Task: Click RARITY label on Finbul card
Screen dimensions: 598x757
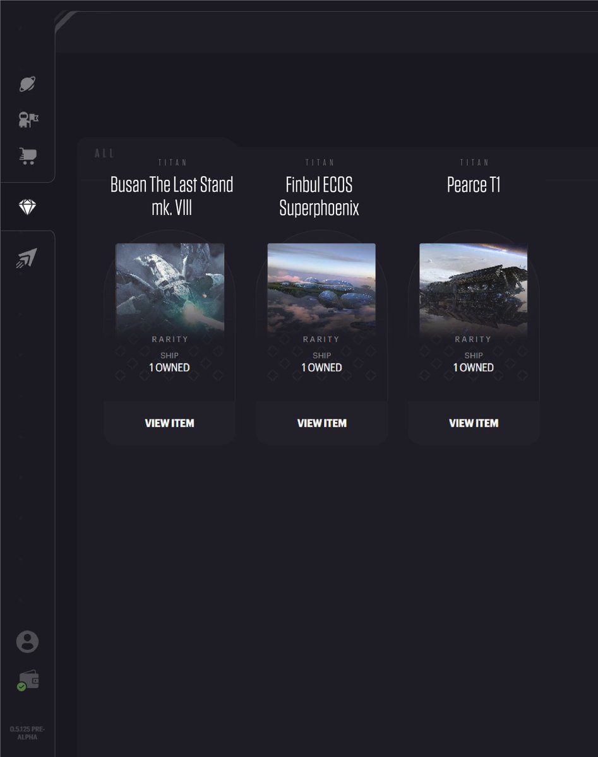Action: click(x=321, y=339)
